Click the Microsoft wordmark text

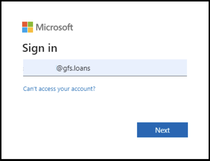coord(54,27)
